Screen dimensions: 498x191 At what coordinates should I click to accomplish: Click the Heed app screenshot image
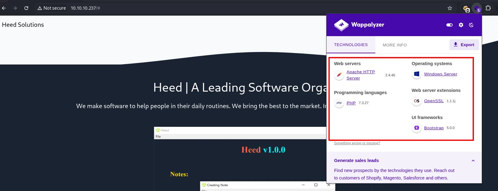[240, 159]
